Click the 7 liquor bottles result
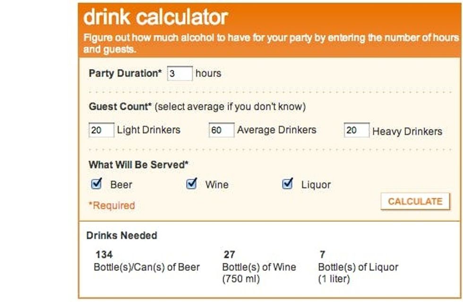The height and width of the screenshot is (302, 463). [x=322, y=255]
